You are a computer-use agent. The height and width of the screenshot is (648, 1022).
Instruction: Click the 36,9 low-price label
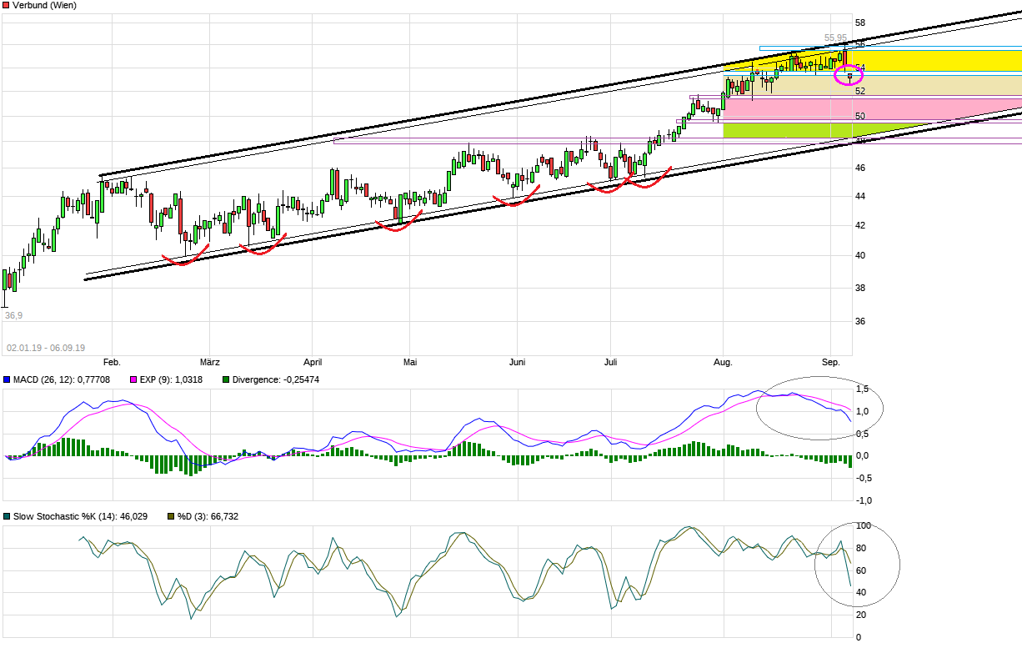coord(12,315)
